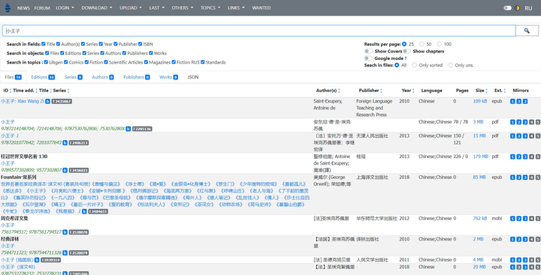Open mirror 4 for the 179 MB pdf row
This screenshot has width=541, height=275.
(531, 157)
